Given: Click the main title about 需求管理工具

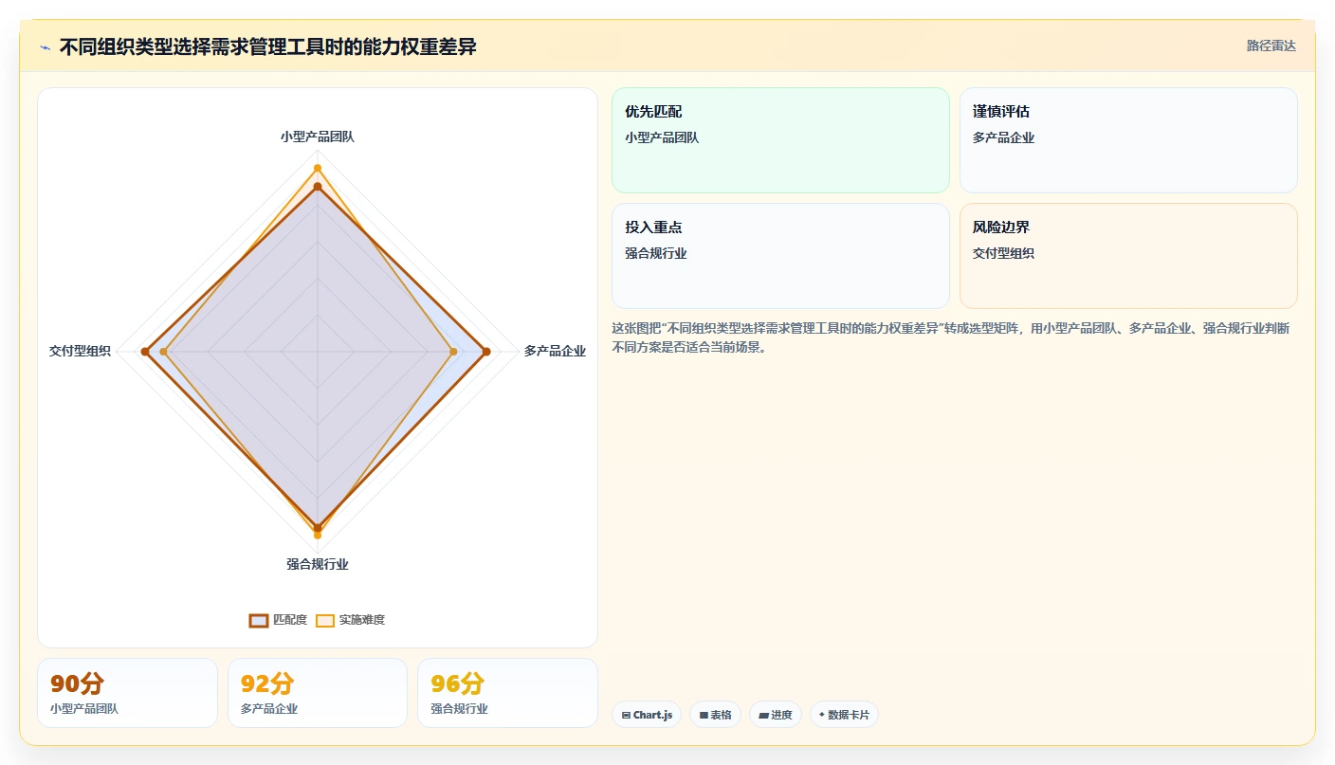Looking at the screenshot, I should pyautogui.click(x=267, y=46).
